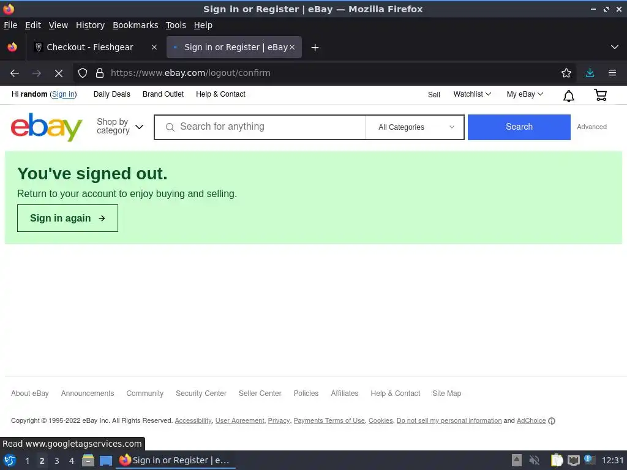This screenshot has height=470, width=627.
Task: Click the muted volume tray icon
Action: click(x=534, y=460)
